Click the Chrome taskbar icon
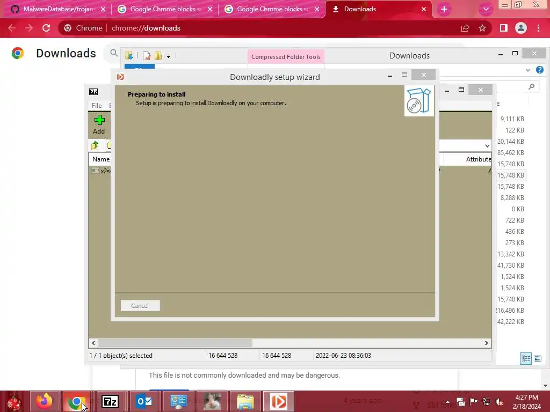 pyautogui.click(x=77, y=401)
